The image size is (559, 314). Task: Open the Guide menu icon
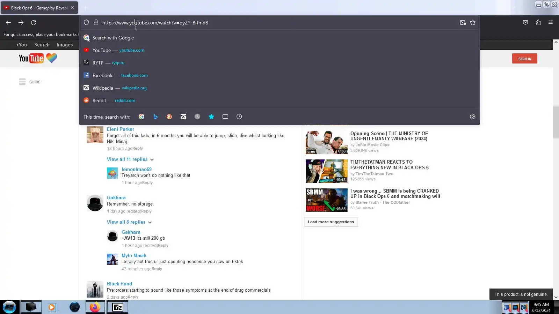(x=22, y=82)
